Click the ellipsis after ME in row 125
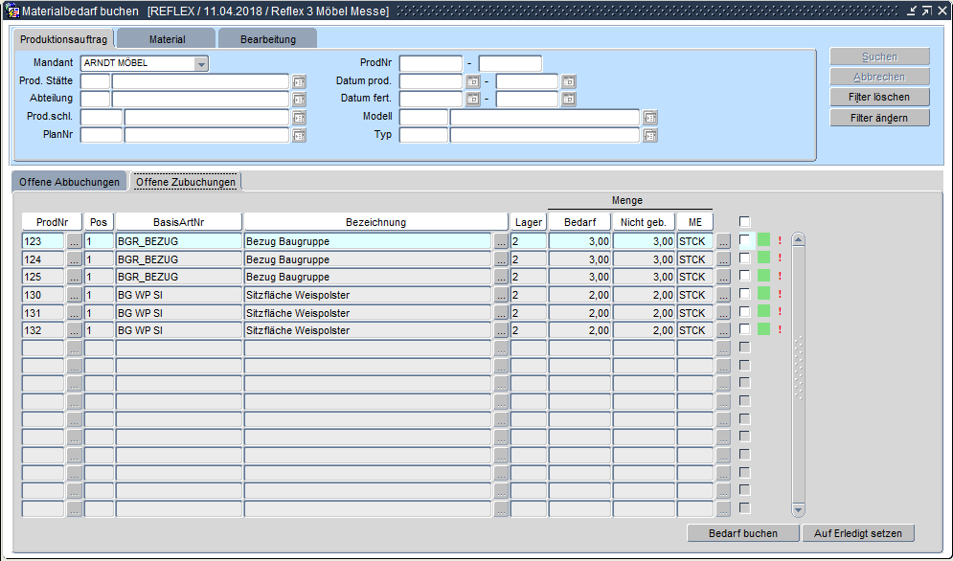 coord(723,277)
